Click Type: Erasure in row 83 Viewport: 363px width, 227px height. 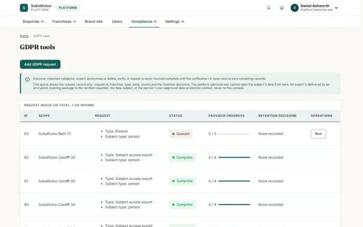tap(117, 131)
